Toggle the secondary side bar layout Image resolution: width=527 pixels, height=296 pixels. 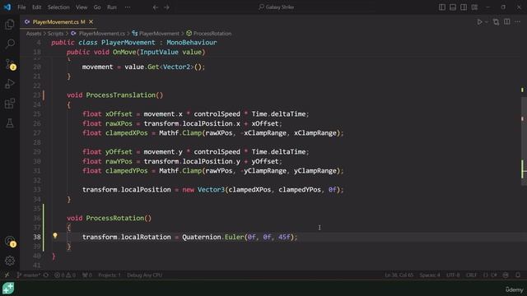(x=464, y=7)
